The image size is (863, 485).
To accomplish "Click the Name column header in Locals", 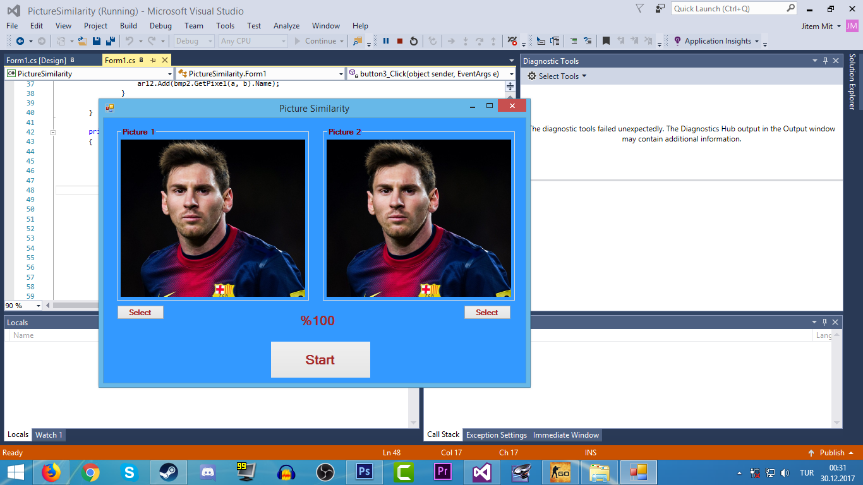I will point(23,335).
